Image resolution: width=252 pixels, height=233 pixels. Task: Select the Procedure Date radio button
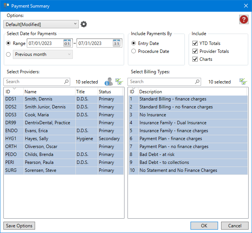point(133,51)
